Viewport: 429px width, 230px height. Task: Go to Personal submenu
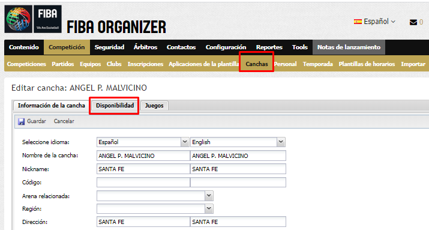point(286,64)
